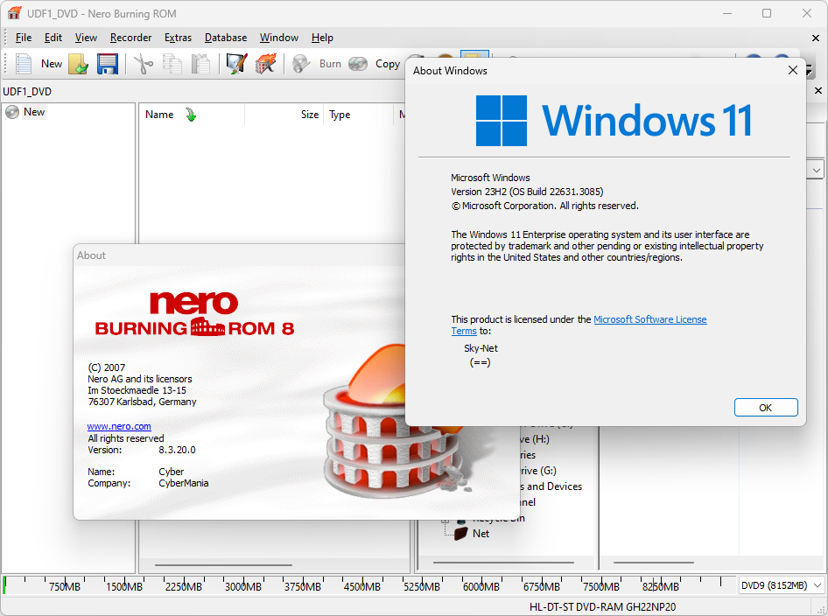828x616 pixels.
Task: Click the right file list horizontal scrollbar
Action: pyautogui.click(x=654, y=563)
